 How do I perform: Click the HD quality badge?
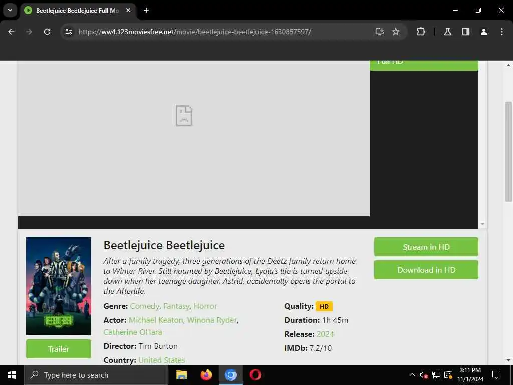click(x=324, y=306)
